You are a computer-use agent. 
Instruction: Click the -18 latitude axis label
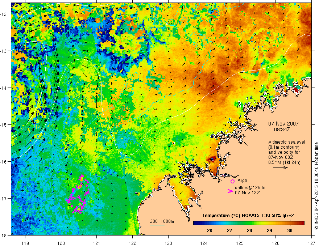click(x=4, y=235)
